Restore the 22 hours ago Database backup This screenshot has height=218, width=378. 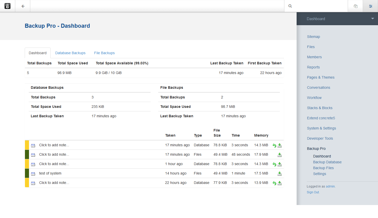274,183
